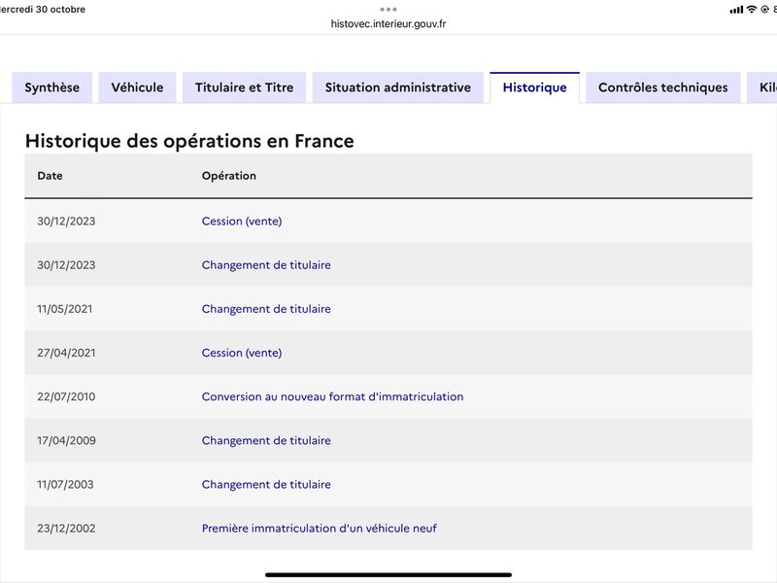Click the Date column header
The width and height of the screenshot is (777, 583).
click(51, 176)
